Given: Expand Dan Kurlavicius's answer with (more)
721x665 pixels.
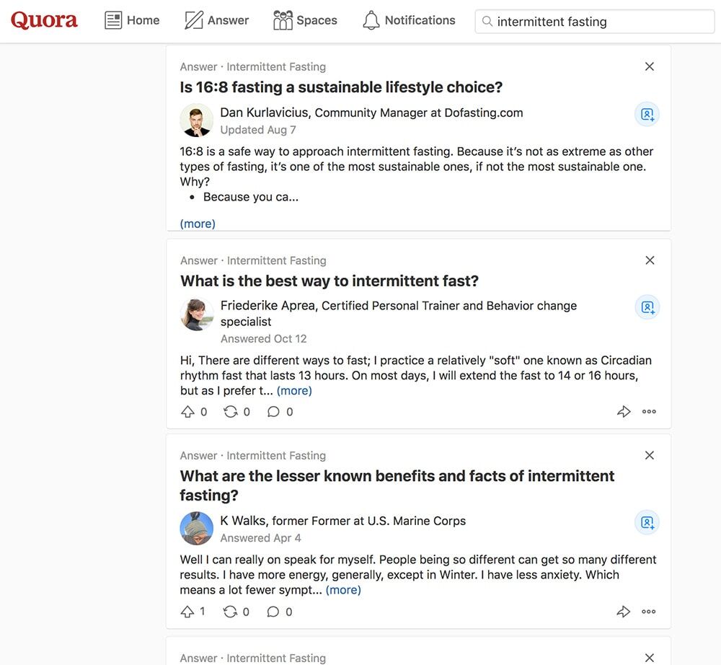Looking at the screenshot, I should click(x=198, y=224).
